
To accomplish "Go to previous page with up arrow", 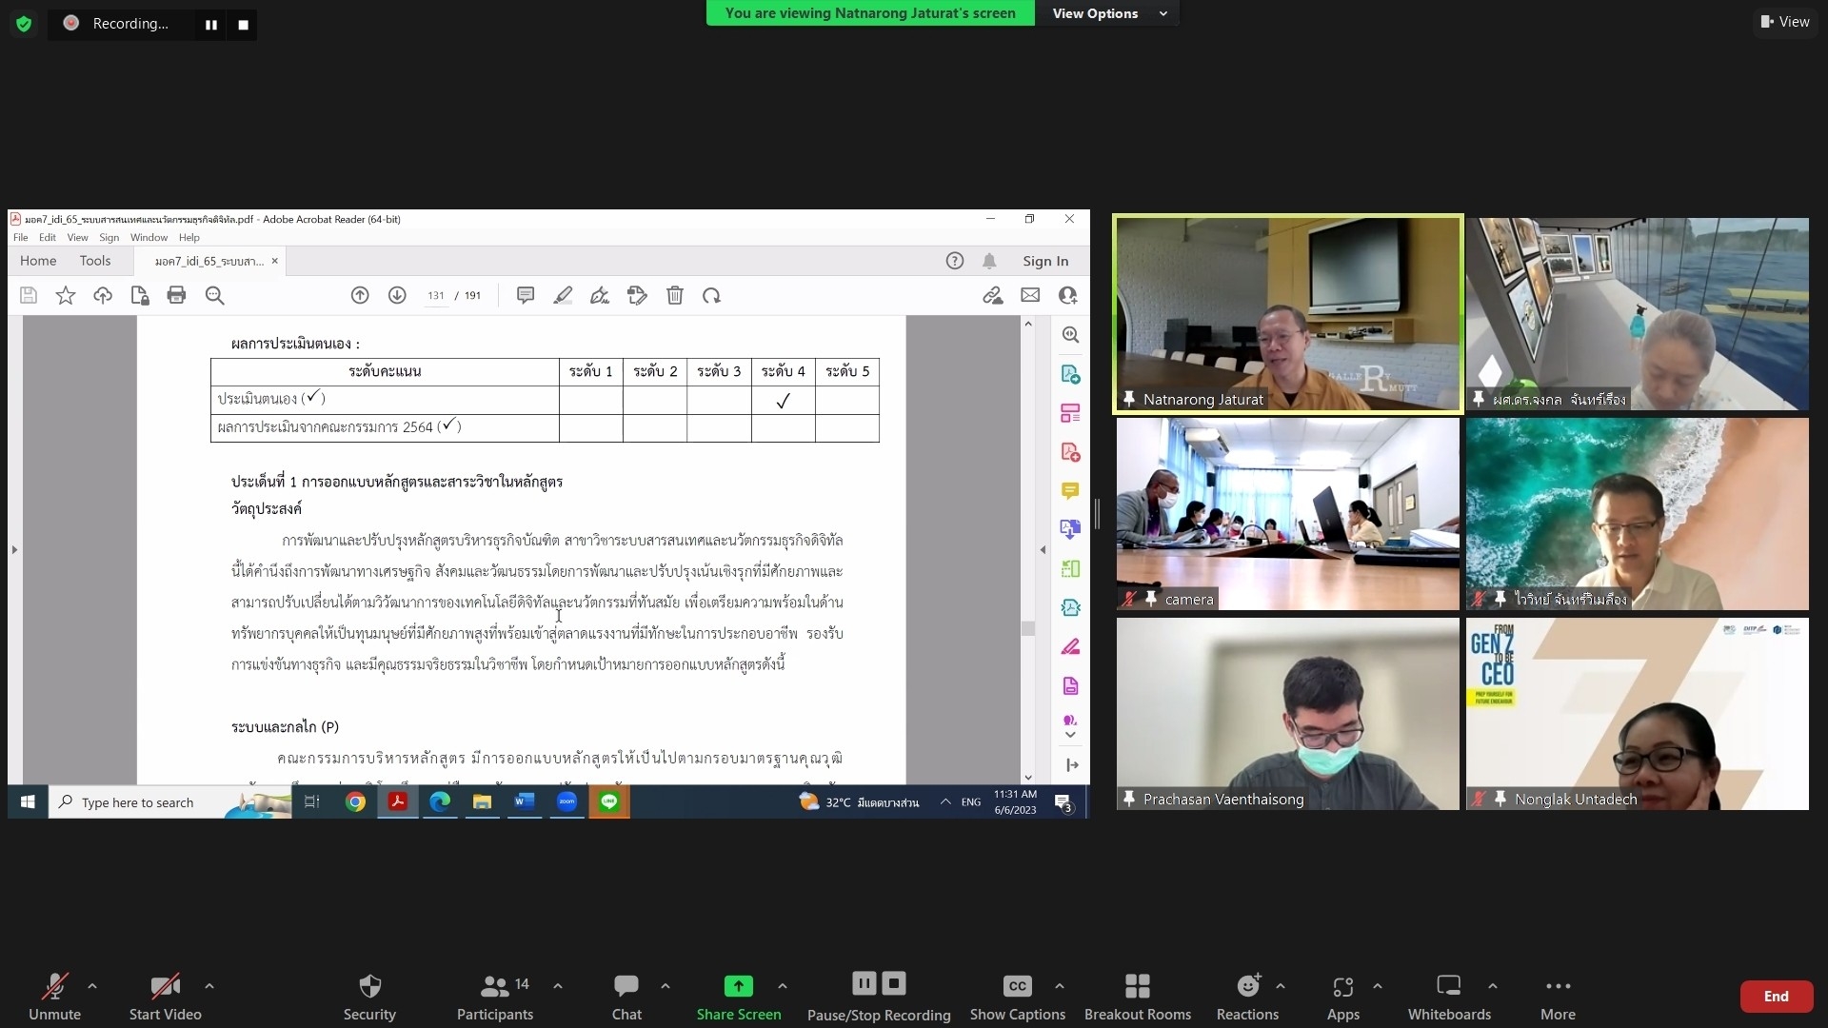I will [x=360, y=296].
